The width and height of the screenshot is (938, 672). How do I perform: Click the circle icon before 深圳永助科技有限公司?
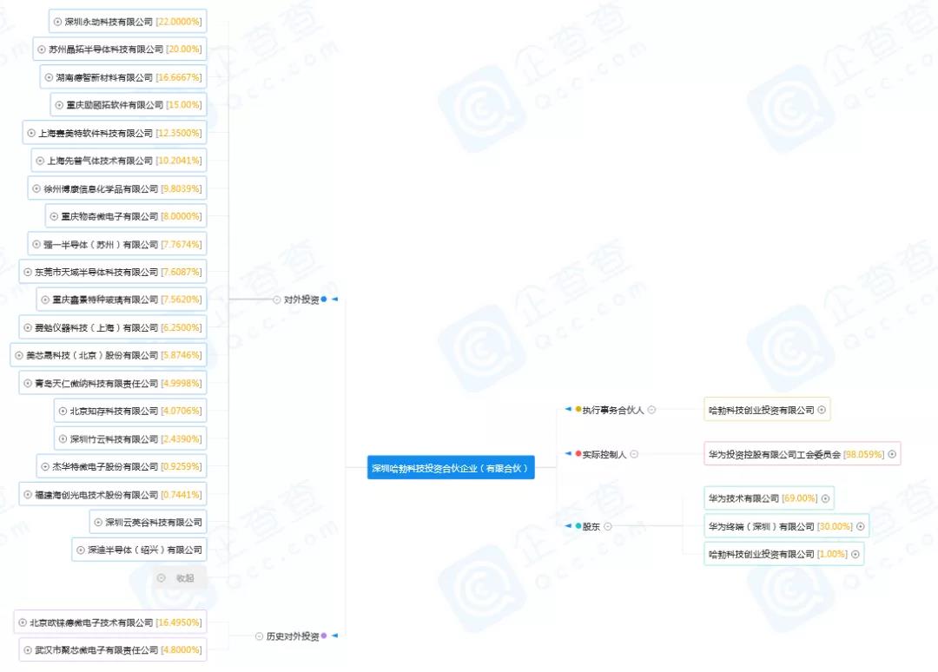[x=56, y=21]
